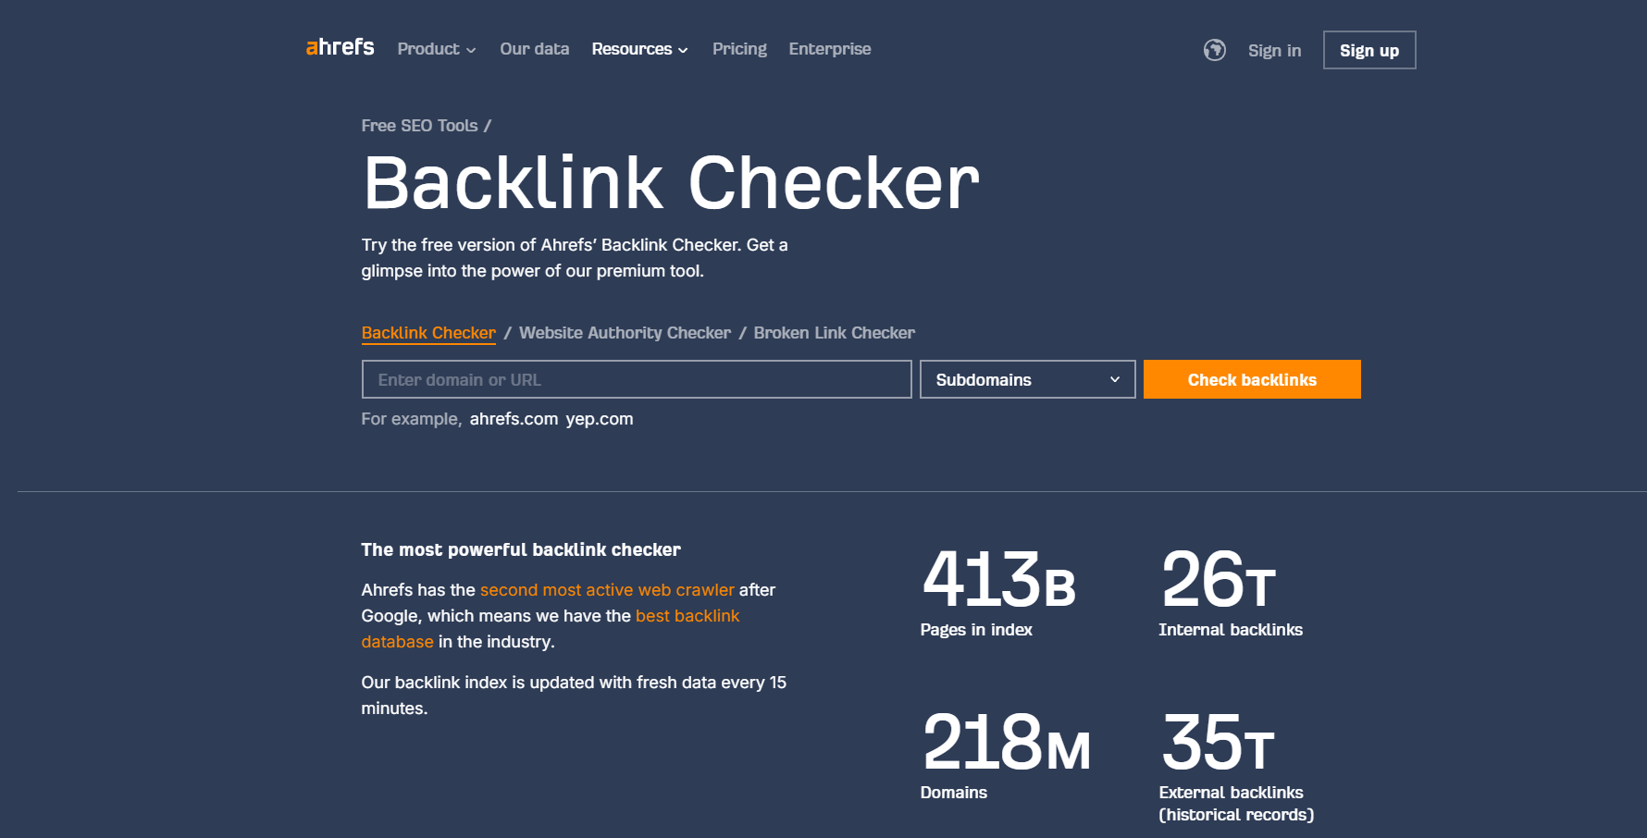The image size is (1647, 838).
Task: Switch to Broken Link Checker tab
Action: (x=834, y=333)
